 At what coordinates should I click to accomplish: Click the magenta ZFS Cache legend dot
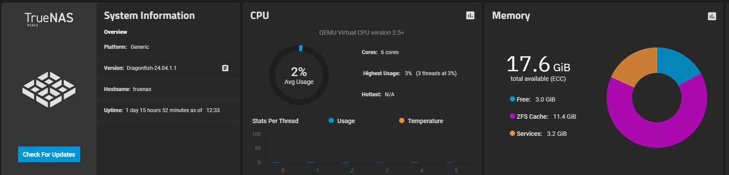pyautogui.click(x=512, y=116)
